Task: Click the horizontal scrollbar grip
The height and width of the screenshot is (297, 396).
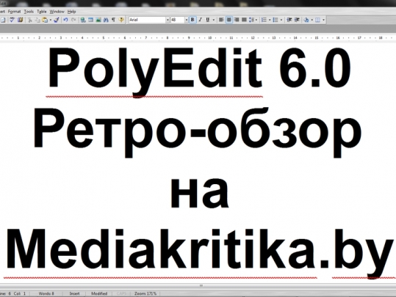Action: 201,286
